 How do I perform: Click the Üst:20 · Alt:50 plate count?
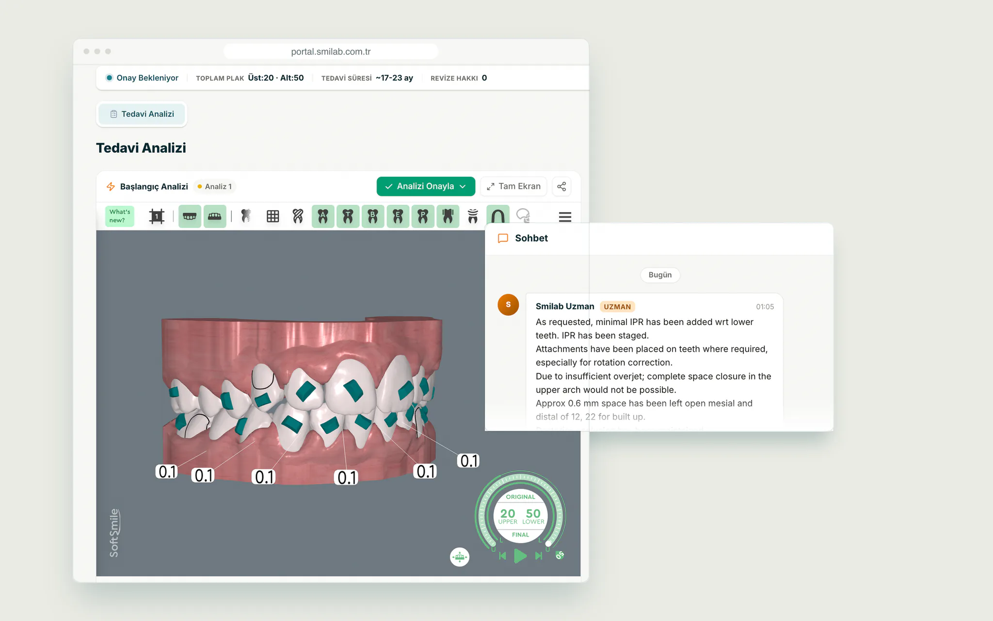tap(276, 78)
